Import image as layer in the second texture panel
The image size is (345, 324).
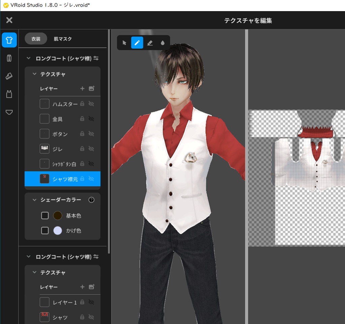[92, 287]
